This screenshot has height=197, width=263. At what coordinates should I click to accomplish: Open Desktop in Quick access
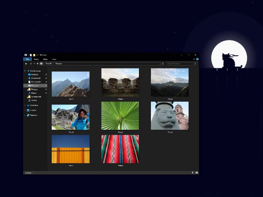pos(34,74)
